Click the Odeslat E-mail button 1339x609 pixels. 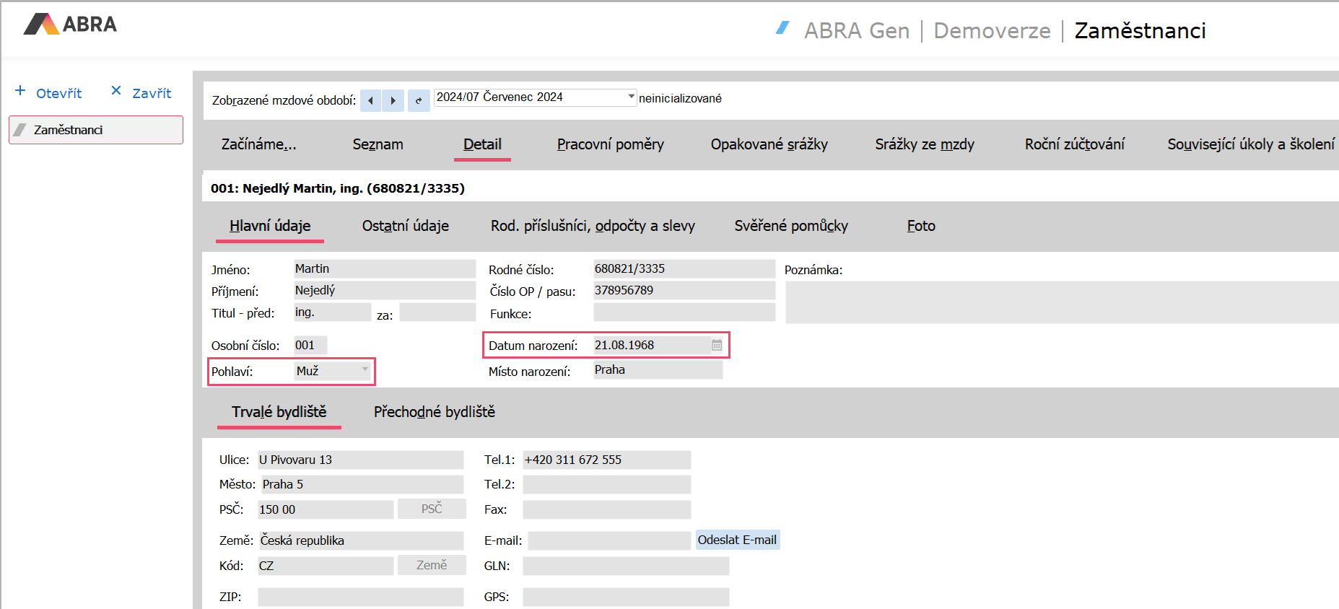click(737, 540)
